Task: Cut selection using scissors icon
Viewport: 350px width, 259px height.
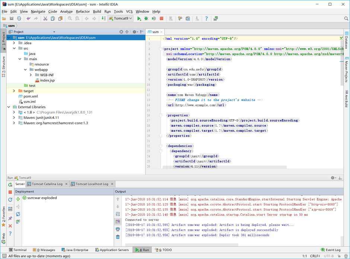Action: tap(45, 19)
